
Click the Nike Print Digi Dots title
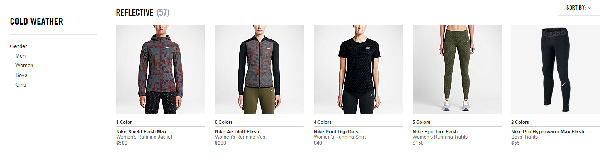tap(336, 132)
